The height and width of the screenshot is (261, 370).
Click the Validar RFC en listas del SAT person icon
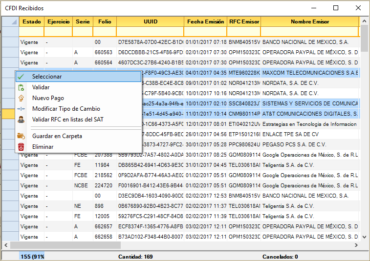21,120
